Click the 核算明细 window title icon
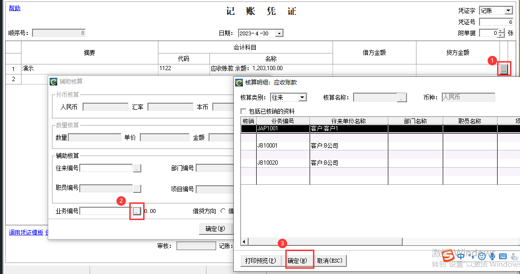This screenshot has height=274, width=520. 239,82
